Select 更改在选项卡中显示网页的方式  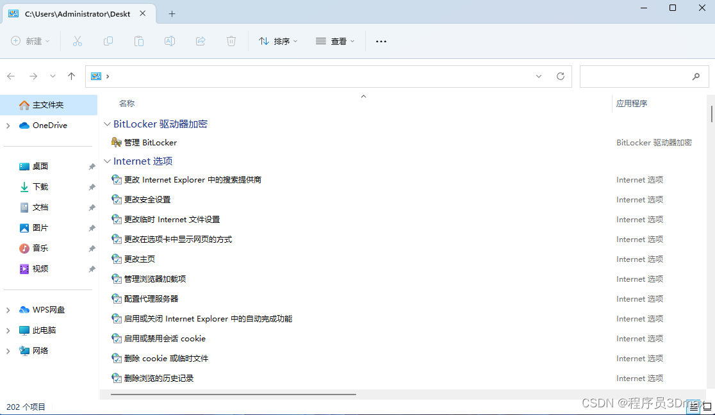pyautogui.click(x=172, y=240)
